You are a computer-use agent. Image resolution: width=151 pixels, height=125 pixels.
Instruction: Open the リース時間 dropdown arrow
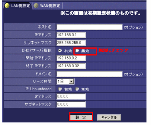(x=71, y=81)
